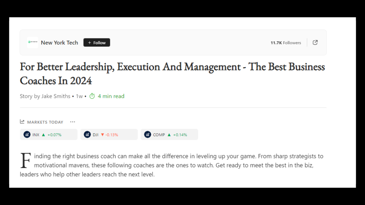Click the COMP round stock chart badge
This screenshot has height=205, width=365.
click(x=148, y=135)
